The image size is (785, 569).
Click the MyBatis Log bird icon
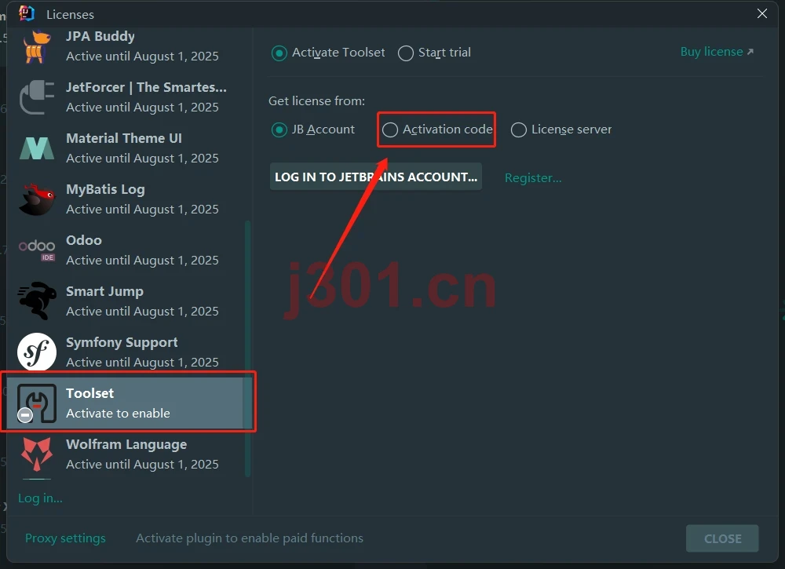click(37, 199)
